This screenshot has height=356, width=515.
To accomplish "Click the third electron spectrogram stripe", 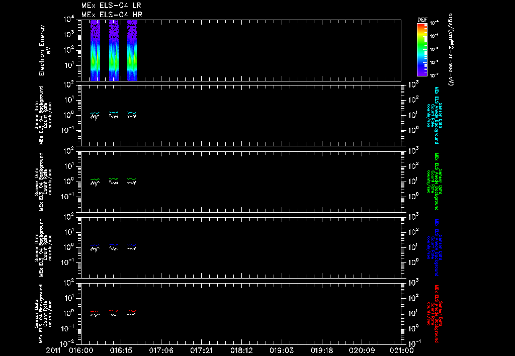I will coord(132,50).
